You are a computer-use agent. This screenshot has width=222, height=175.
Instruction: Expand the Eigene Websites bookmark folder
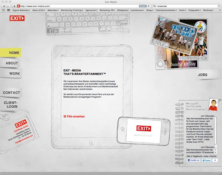pos(21,10)
